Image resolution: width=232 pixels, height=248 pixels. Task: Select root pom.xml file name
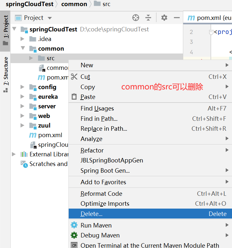click(50, 135)
